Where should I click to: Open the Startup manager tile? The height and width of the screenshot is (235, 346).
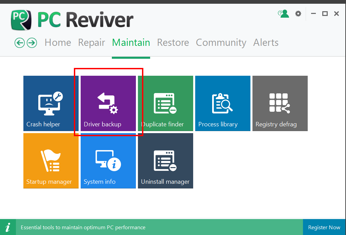point(51,161)
